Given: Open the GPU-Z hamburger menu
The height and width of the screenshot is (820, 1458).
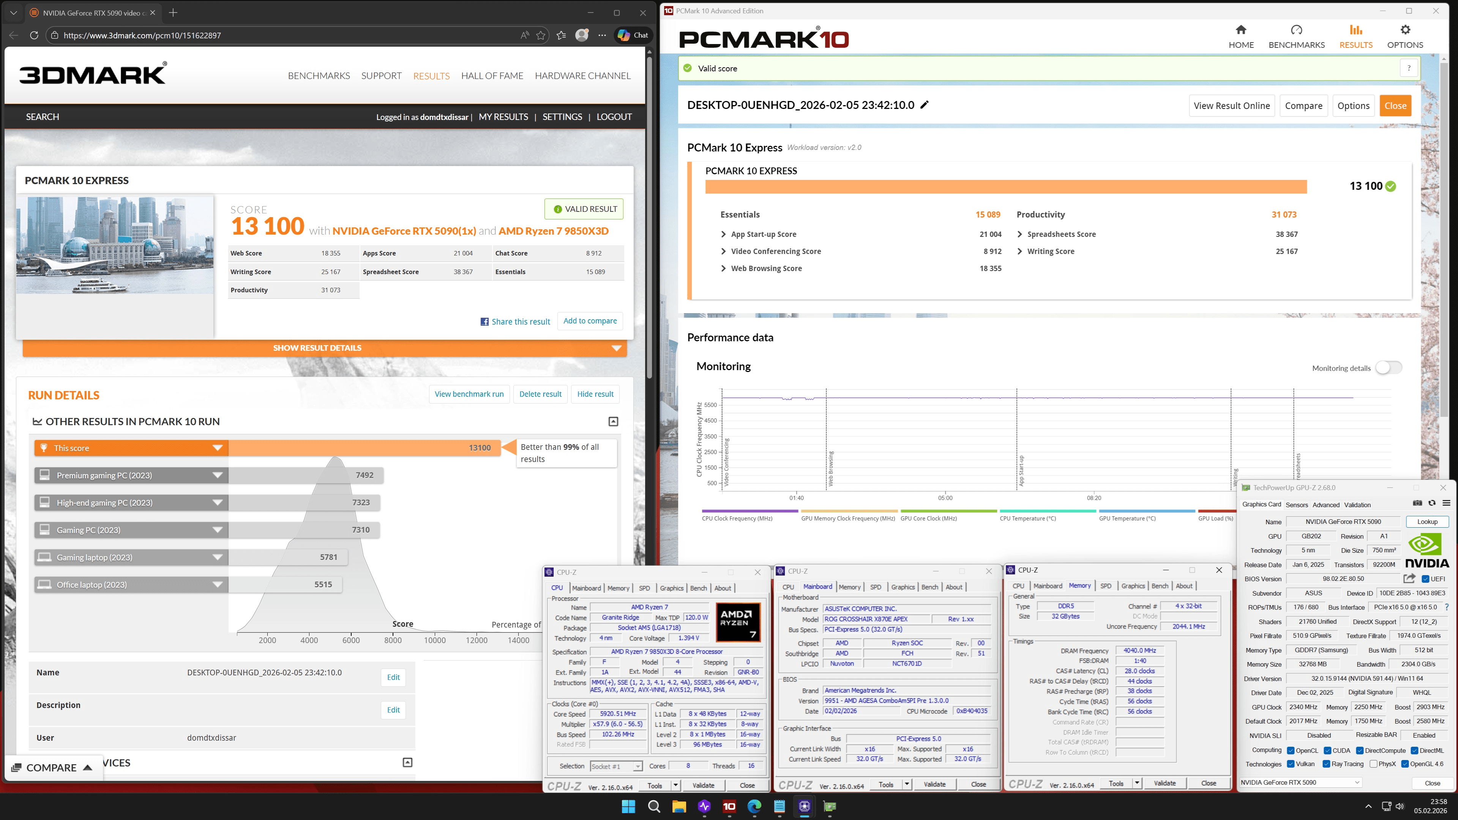Looking at the screenshot, I should pyautogui.click(x=1446, y=503).
